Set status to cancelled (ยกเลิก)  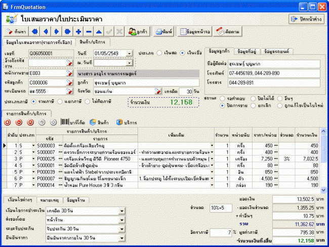[253, 106]
